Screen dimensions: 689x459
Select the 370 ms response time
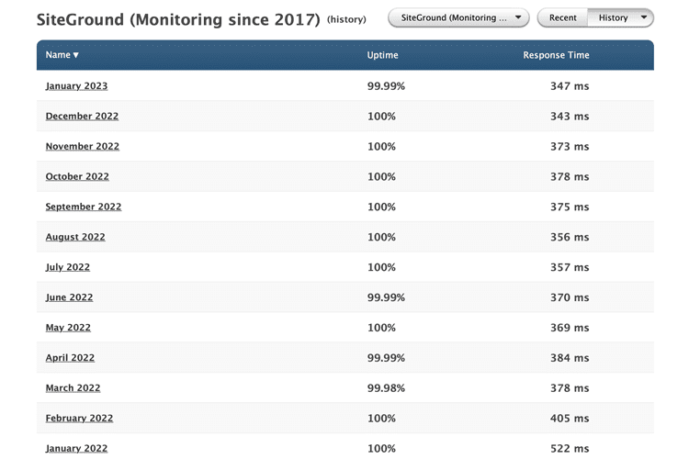pos(570,297)
